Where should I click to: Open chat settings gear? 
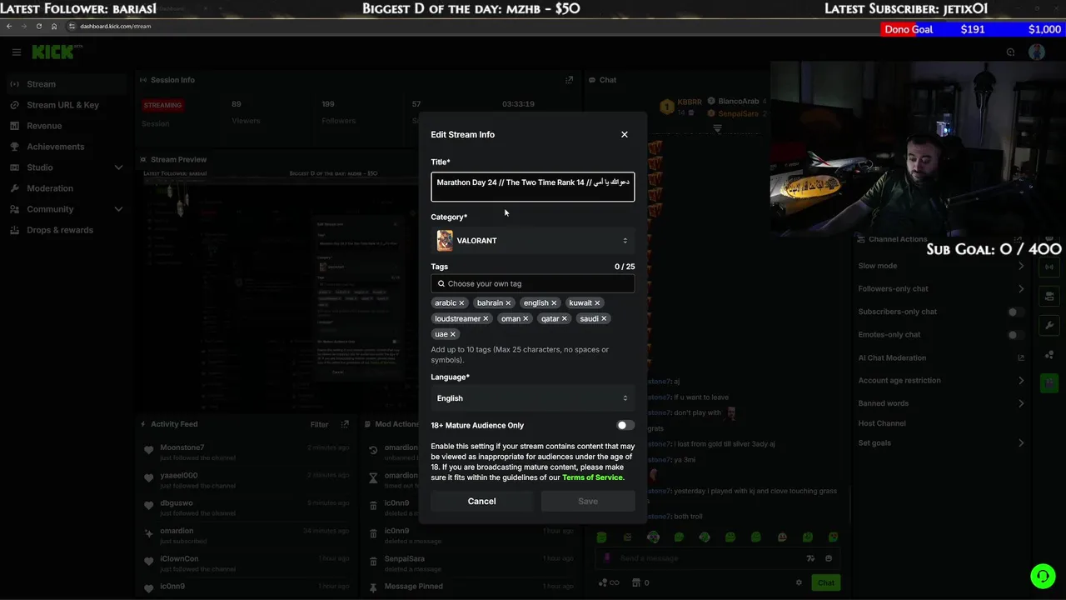point(799,582)
